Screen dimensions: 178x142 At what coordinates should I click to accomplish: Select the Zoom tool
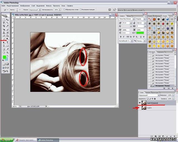pos(8,52)
